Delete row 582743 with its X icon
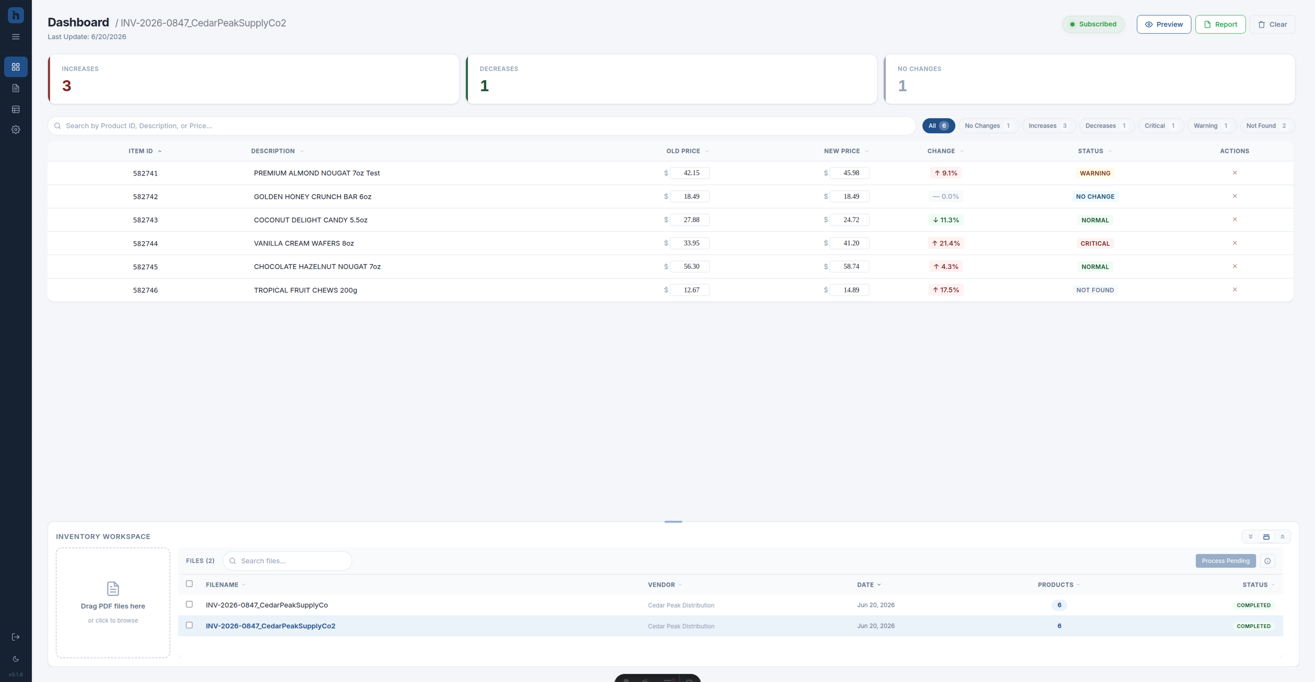Image resolution: width=1315 pixels, height=682 pixels. (x=1235, y=220)
